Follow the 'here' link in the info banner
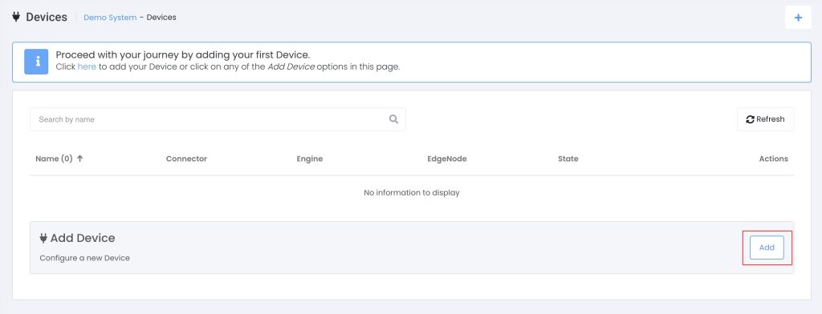This screenshot has width=822, height=314. point(87,67)
